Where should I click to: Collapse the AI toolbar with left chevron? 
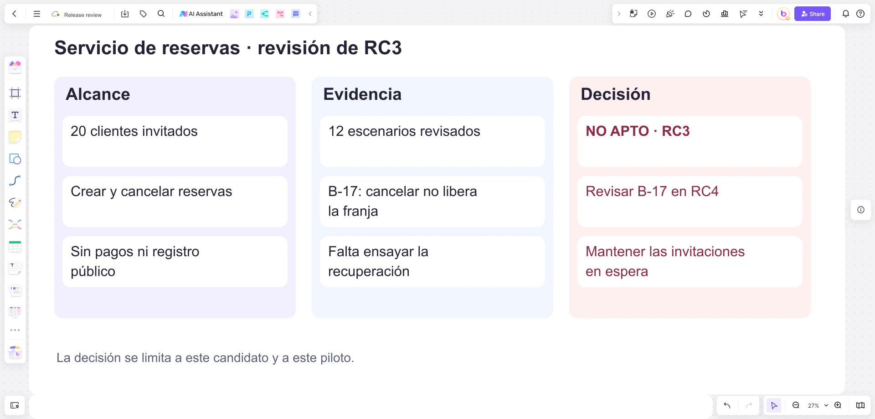(x=310, y=14)
